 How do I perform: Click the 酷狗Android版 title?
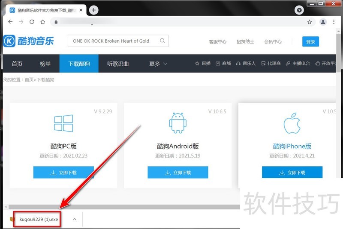click(178, 146)
